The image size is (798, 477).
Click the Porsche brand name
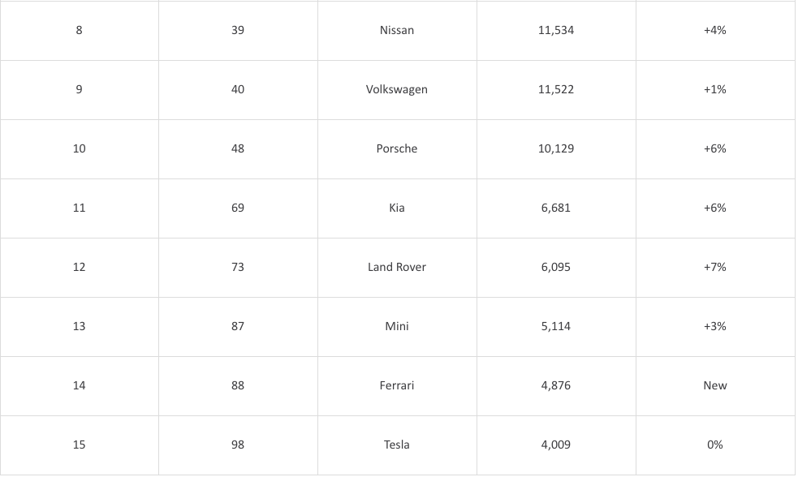coord(396,148)
